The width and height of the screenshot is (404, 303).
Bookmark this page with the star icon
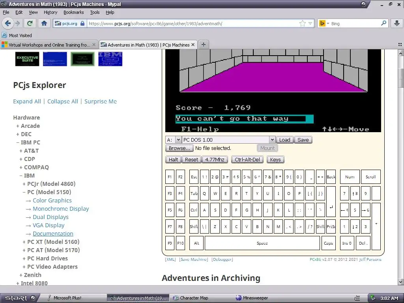tap(303, 23)
